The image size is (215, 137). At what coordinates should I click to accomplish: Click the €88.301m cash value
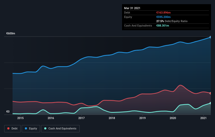[x=163, y=26]
